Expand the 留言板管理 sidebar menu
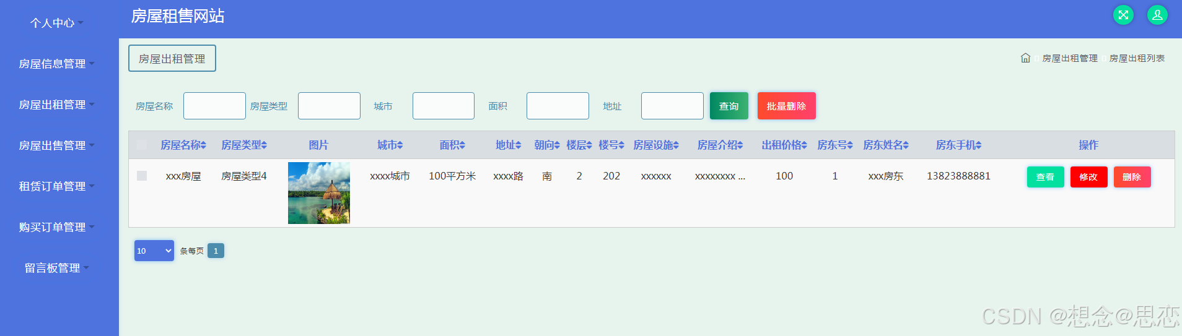The image size is (1182, 336). [x=56, y=268]
